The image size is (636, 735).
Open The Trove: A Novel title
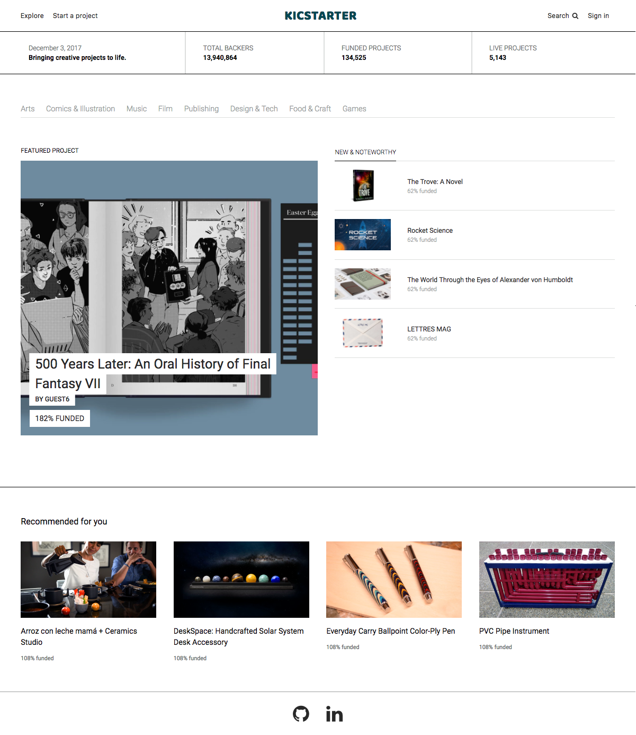point(435,182)
